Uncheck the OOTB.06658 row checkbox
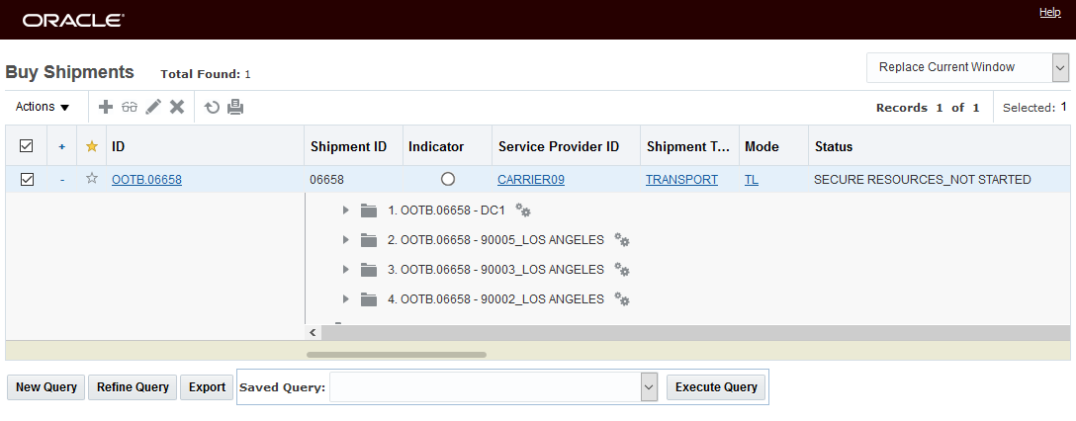 coord(27,179)
